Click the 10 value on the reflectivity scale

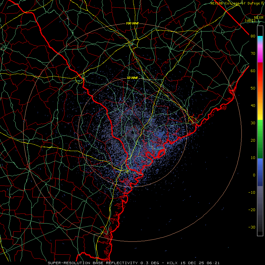pyautogui.click(x=253, y=158)
